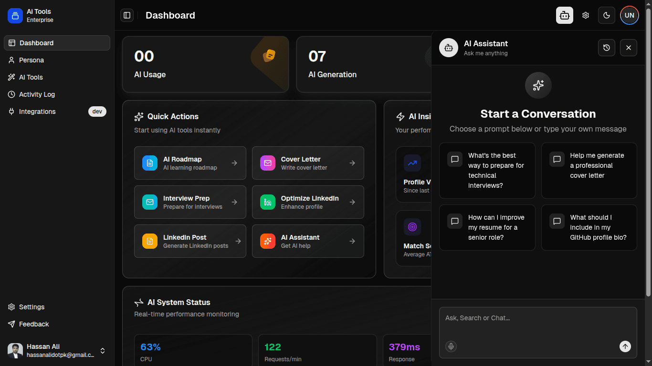
Task: Click the 63% CPU metric
Action: pyautogui.click(x=193, y=350)
